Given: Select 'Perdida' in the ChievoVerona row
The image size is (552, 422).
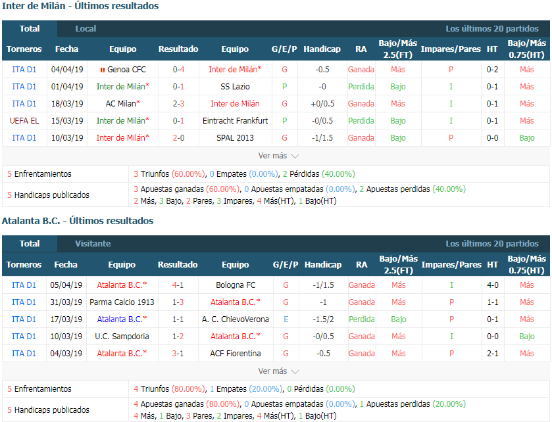Looking at the screenshot, I should point(362,319).
